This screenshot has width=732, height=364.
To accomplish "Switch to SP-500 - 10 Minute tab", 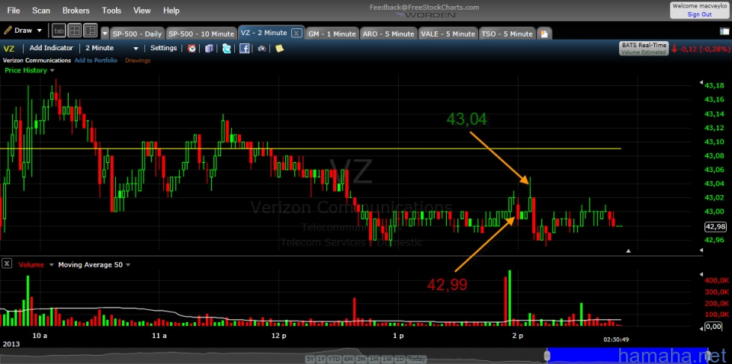I will pos(201,34).
